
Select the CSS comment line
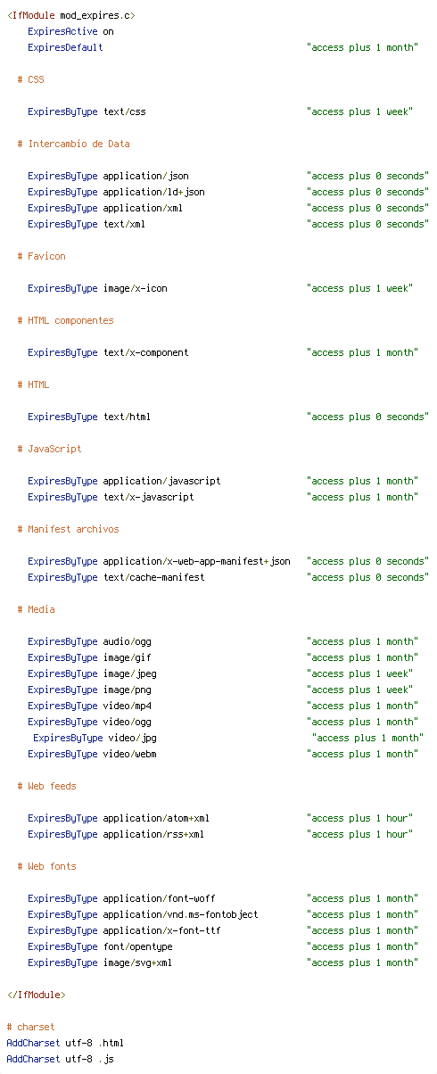pyautogui.click(x=30, y=79)
